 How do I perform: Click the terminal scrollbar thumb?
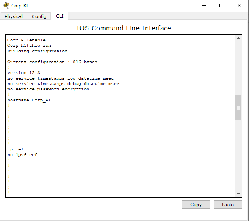coord(238,107)
